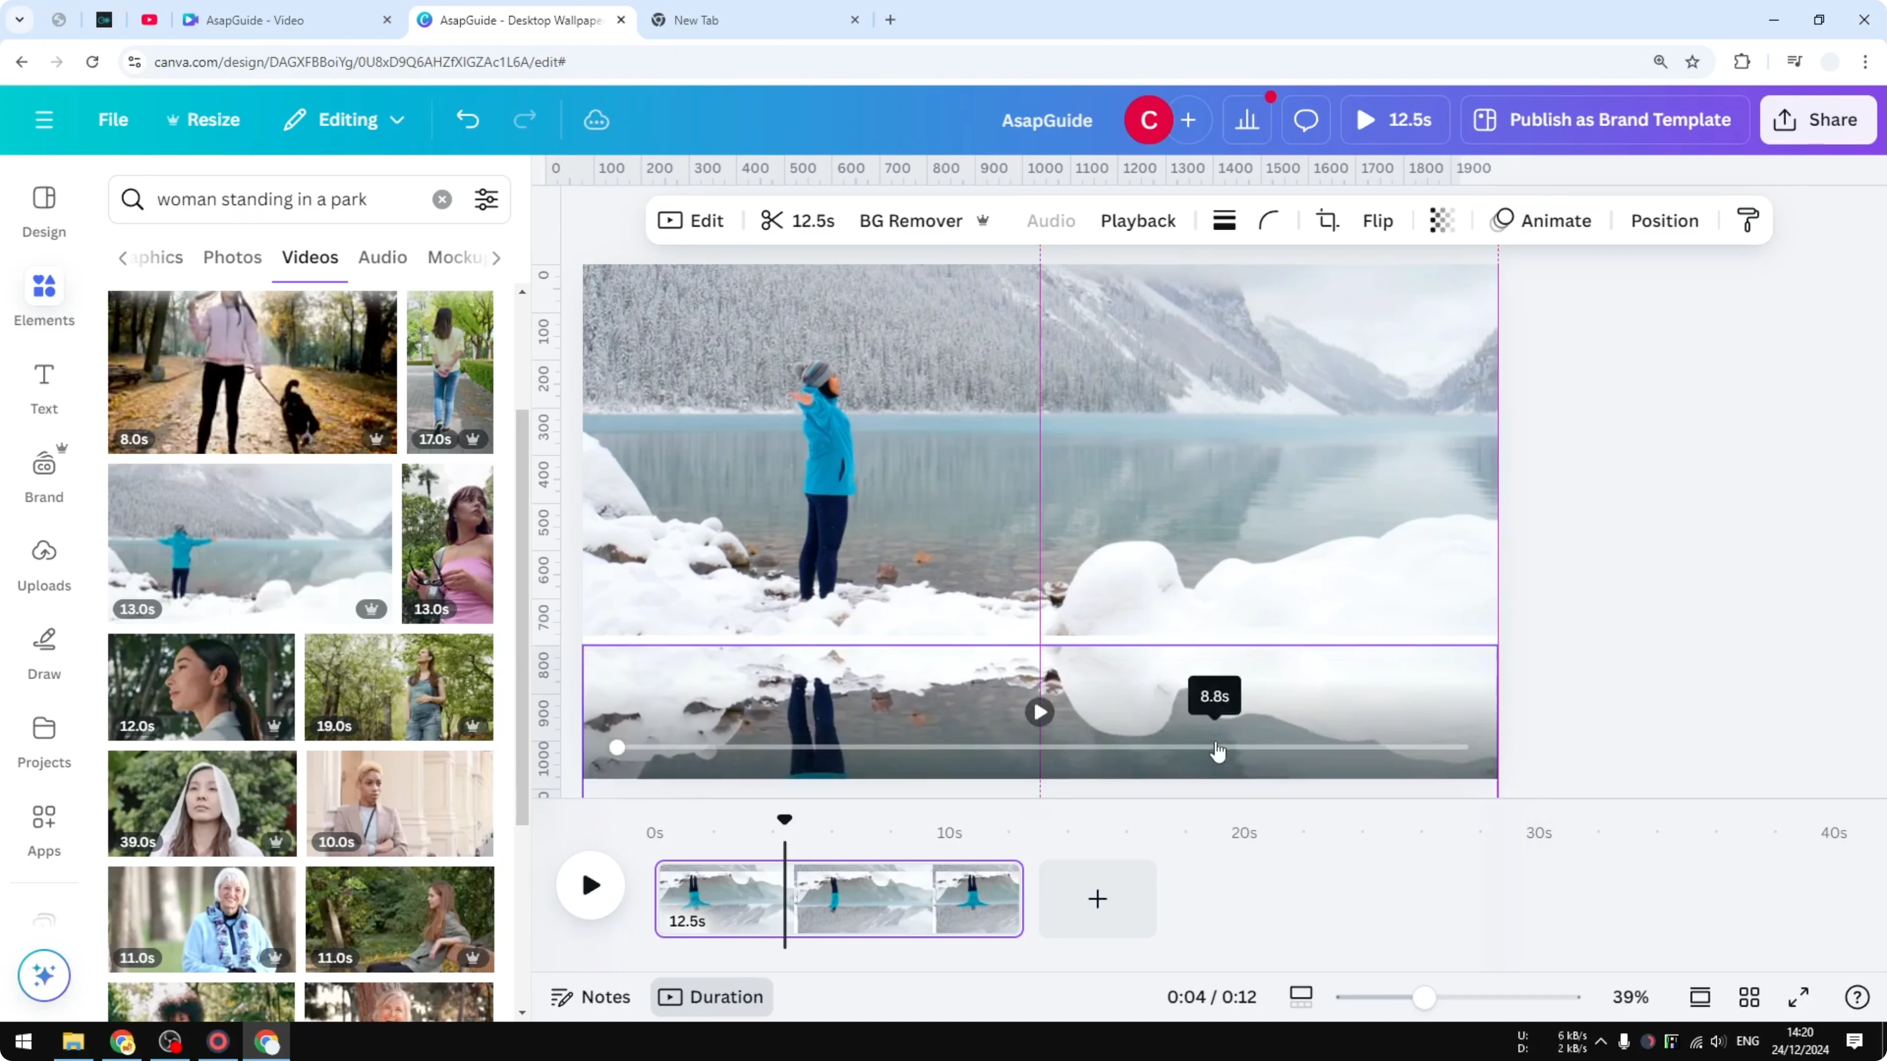This screenshot has width=1887, height=1061.
Task: Open the Crop tool
Action: [1328, 220]
